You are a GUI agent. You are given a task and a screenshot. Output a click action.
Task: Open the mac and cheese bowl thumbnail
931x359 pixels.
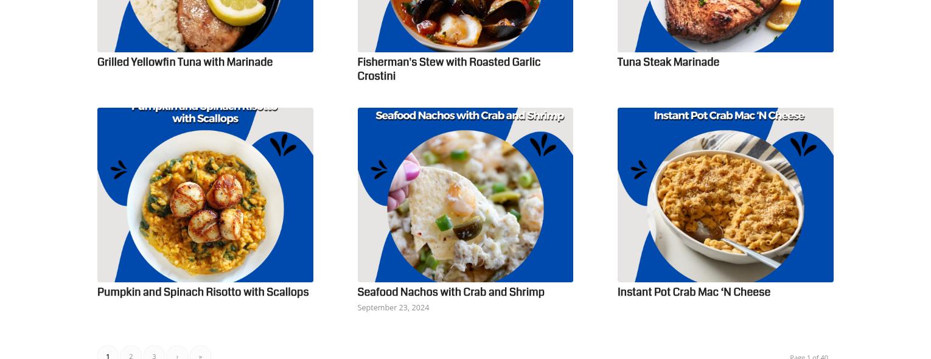tap(725, 195)
